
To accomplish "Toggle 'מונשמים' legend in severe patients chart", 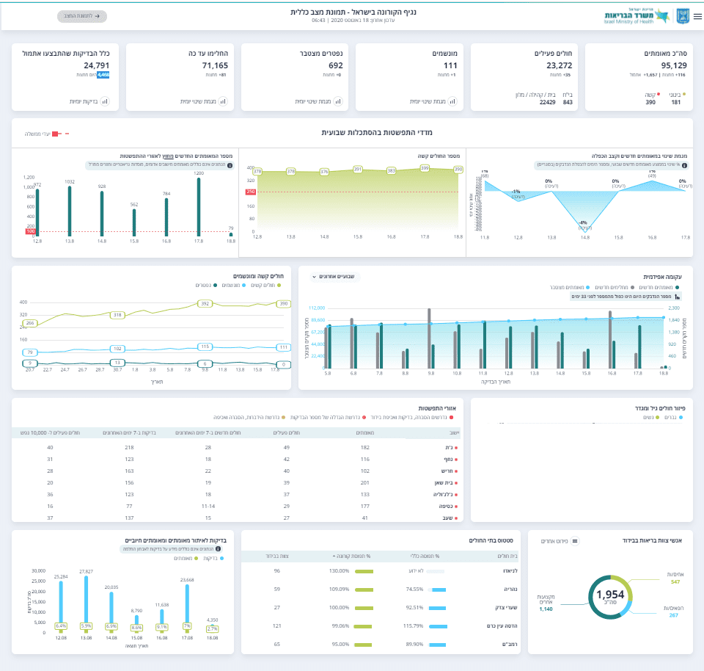I will coord(233,286).
